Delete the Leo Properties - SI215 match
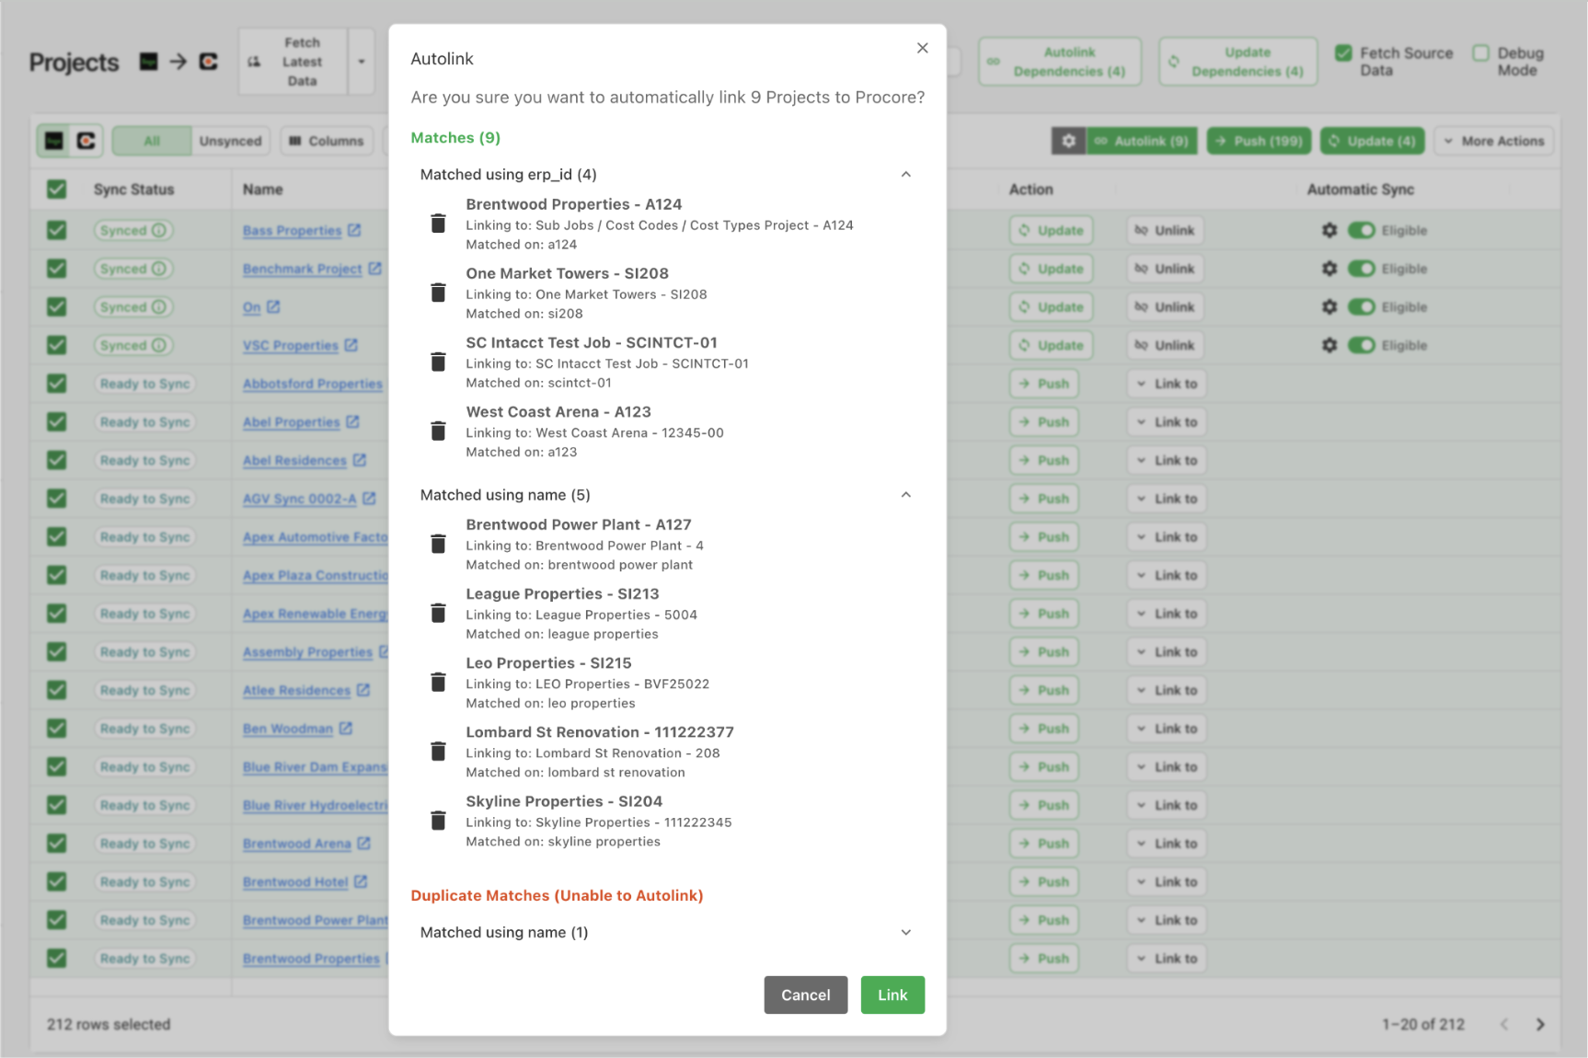The width and height of the screenshot is (1588, 1058). coord(438,683)
